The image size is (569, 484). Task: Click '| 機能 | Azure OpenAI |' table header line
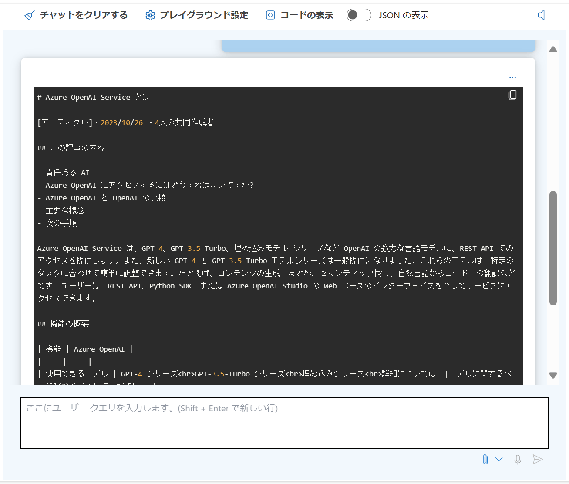(x=85, y=349)
